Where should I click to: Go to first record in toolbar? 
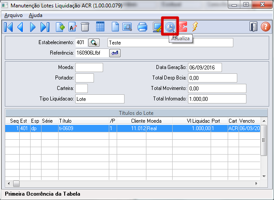tap(8, 27)
